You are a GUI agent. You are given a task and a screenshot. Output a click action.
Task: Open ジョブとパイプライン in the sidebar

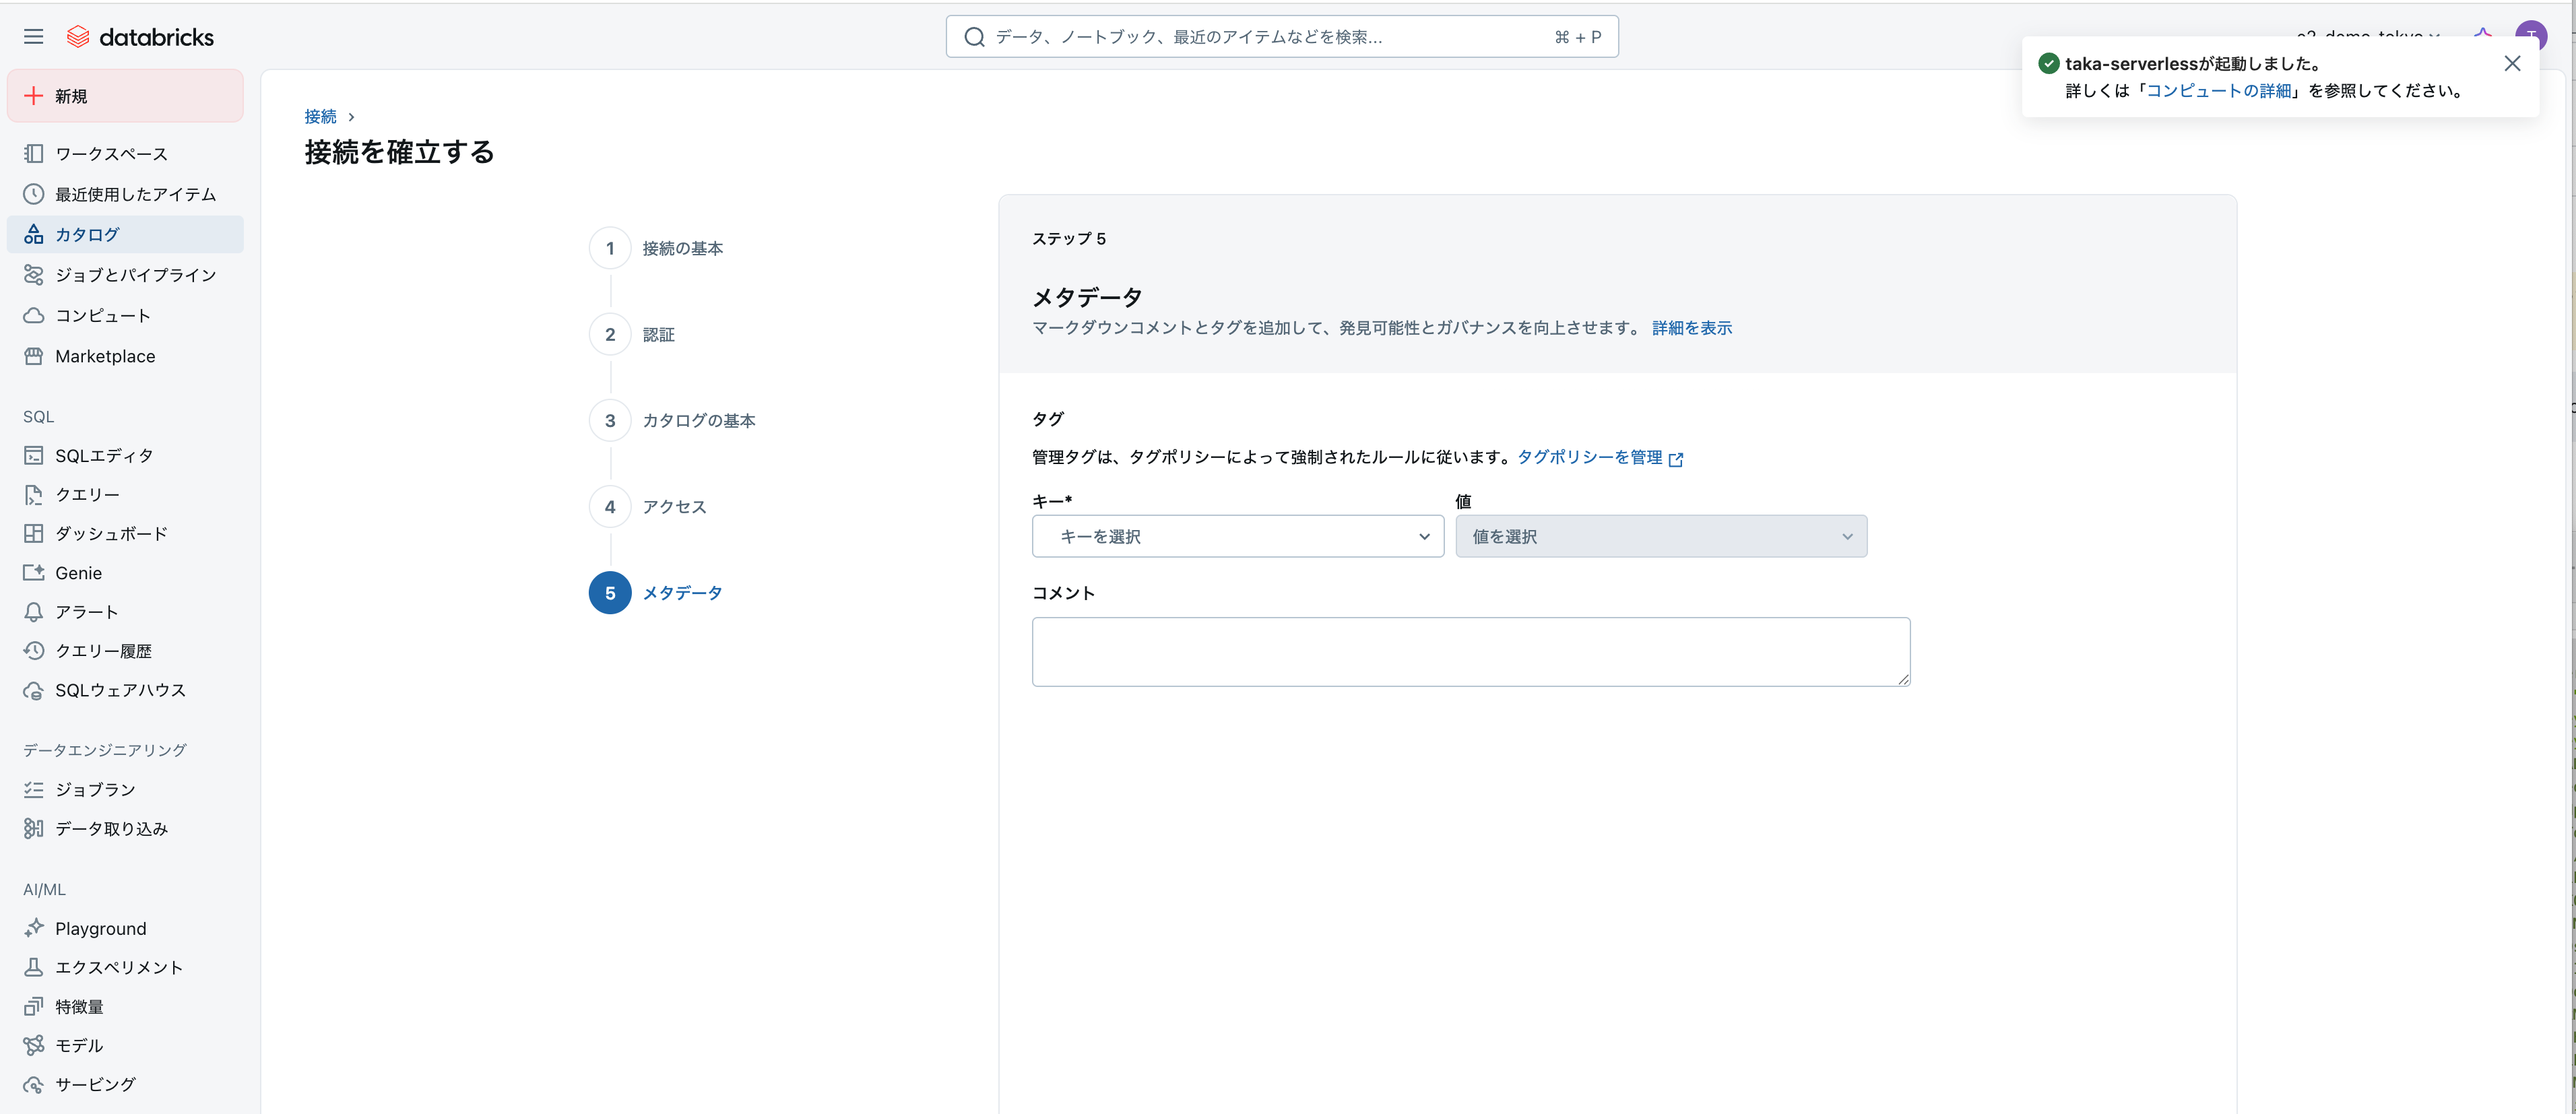pos(133,275)
